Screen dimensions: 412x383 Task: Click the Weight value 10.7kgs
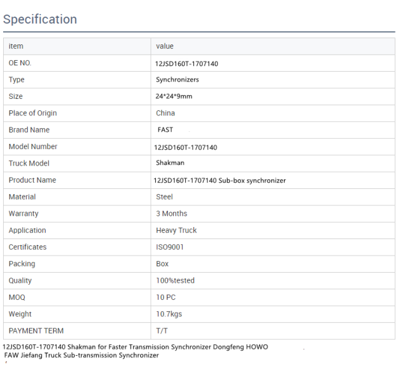coord(169,314)
